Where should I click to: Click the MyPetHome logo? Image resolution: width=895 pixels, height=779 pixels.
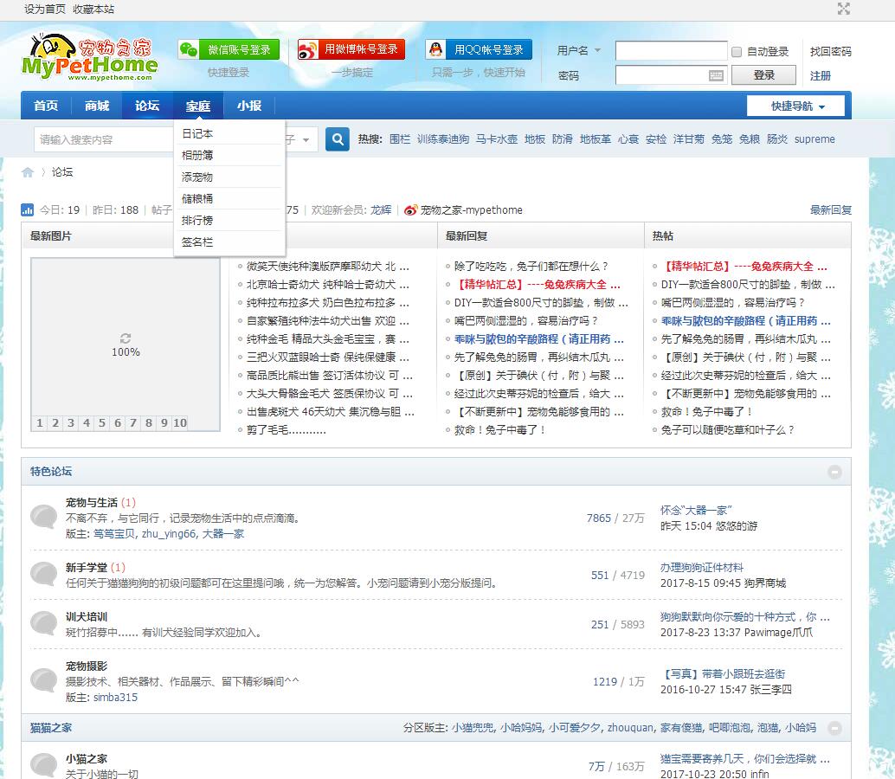click(90, 57)
